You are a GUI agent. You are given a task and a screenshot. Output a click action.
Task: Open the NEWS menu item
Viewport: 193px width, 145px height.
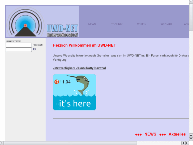(92, 24)
